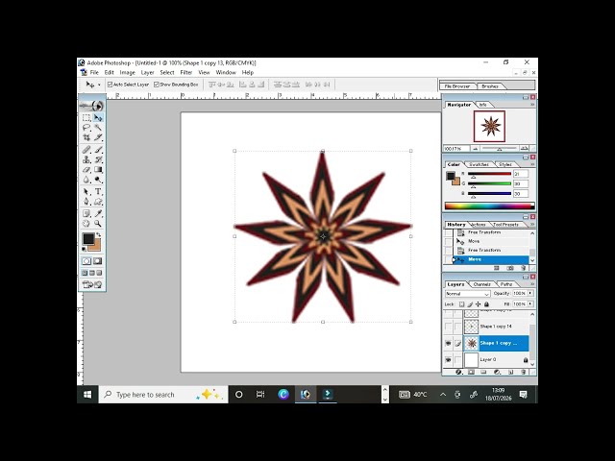This screenshot has height=461, width=615.
Task: Show the Shape 1 copy 14 layer
Action: (x=448, y=327)
